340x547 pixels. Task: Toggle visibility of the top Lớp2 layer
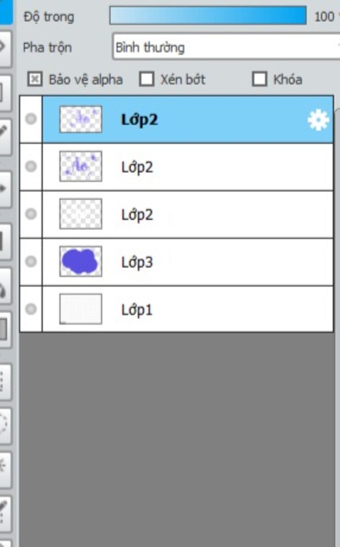click(x=31, y=119)
